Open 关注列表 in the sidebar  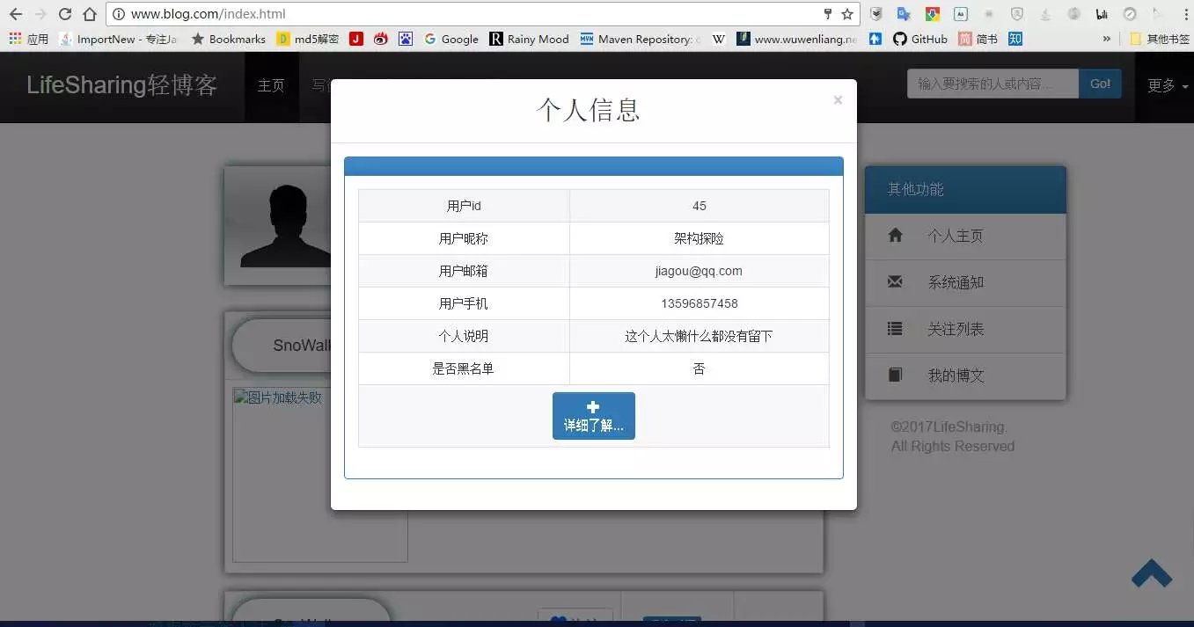965,329
